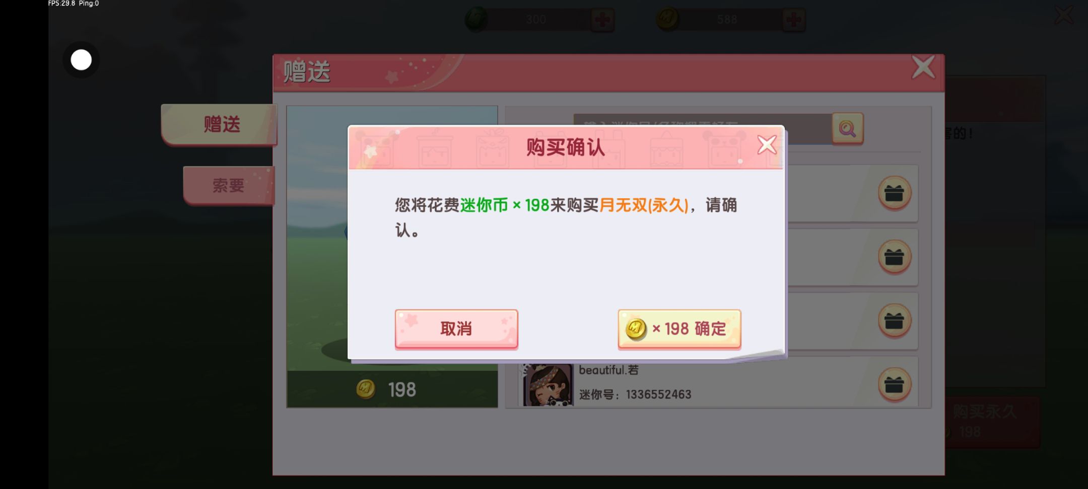Click the gold coin icon beside 588
1088x489 pixels.
668,19
